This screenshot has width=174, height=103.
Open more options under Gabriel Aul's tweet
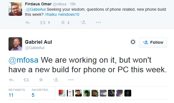(x=71, y=80)
